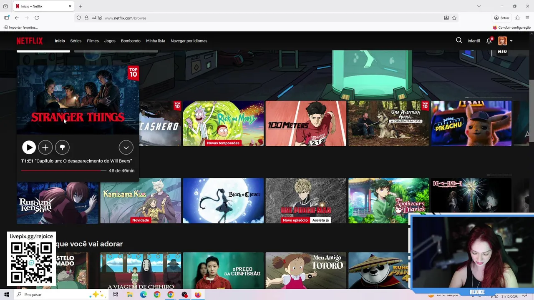This screenshot has width=534, height=300.
Task: Click Importar favoritos bookmark item
Action: click(x=21, y=27)
